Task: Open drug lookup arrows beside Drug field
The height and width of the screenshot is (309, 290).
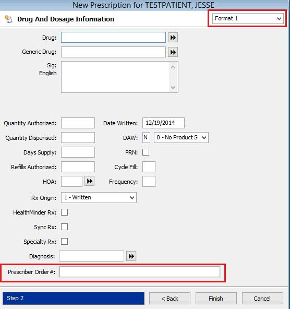Action: coord(173,38)
